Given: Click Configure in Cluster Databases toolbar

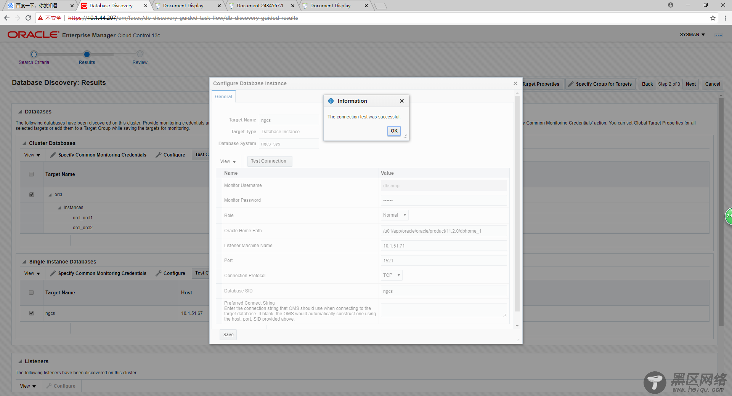Looking at the screenshot, I should point(170,155).
